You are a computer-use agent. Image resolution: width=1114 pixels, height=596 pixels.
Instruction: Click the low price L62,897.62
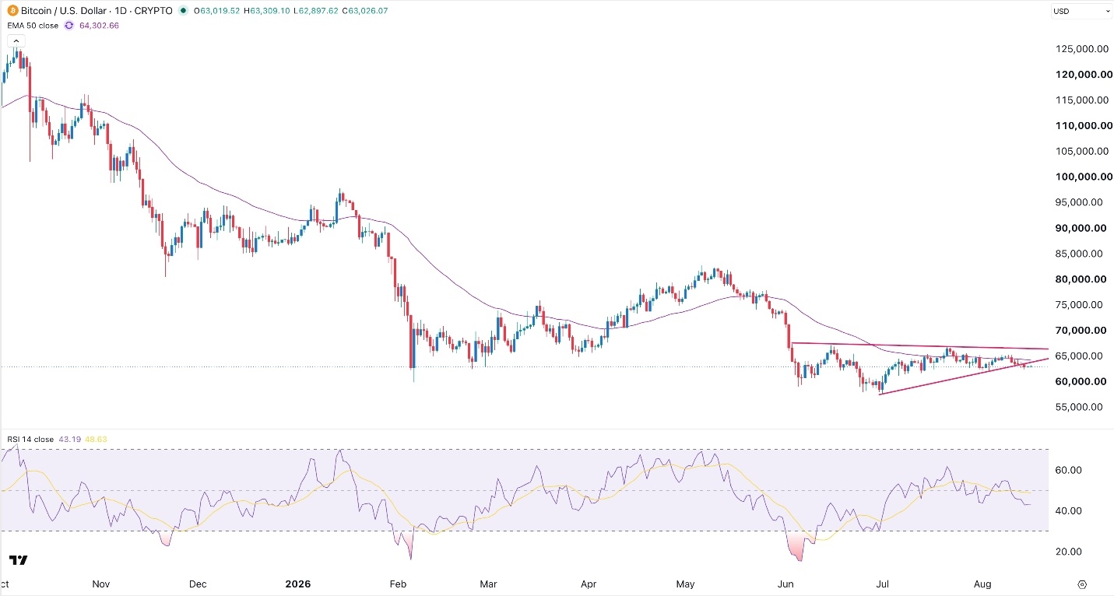[x=315, y=11]
